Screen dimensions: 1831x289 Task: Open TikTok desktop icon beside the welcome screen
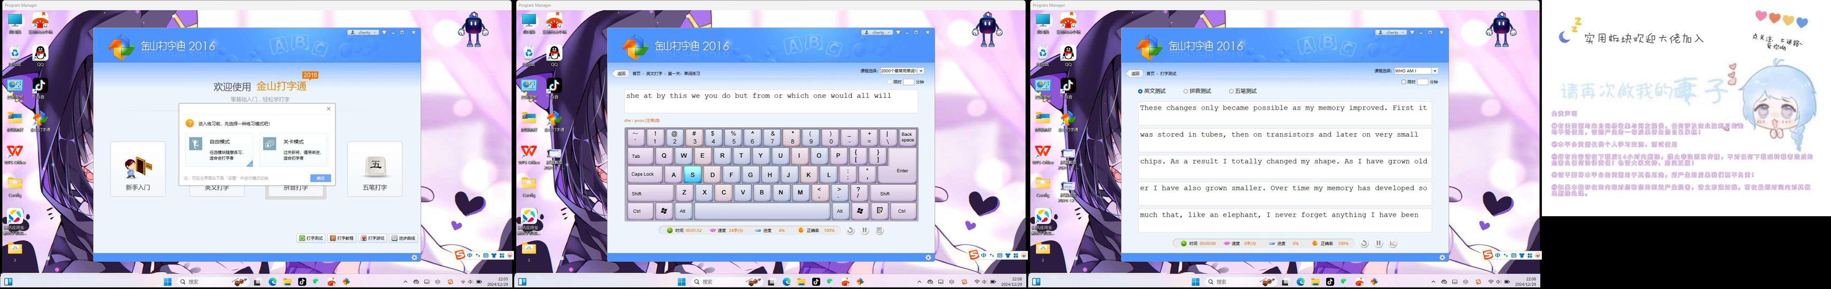40,88
